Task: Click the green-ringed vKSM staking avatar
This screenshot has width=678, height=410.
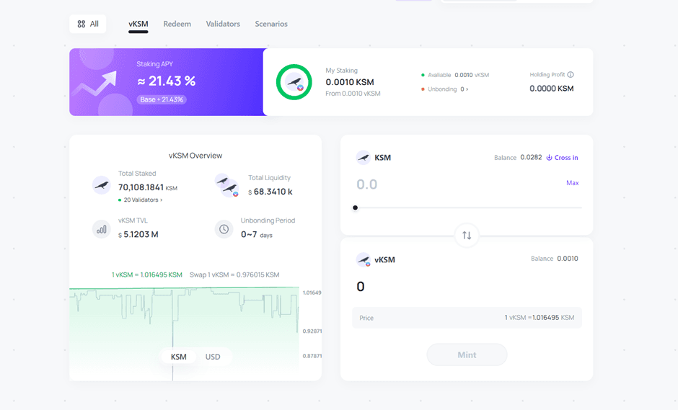Action: [294, 82]
